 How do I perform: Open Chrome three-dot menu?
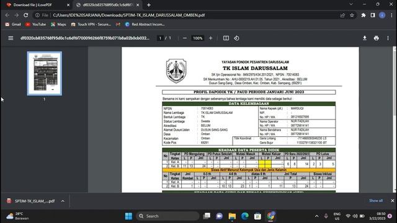click(391, 15)
